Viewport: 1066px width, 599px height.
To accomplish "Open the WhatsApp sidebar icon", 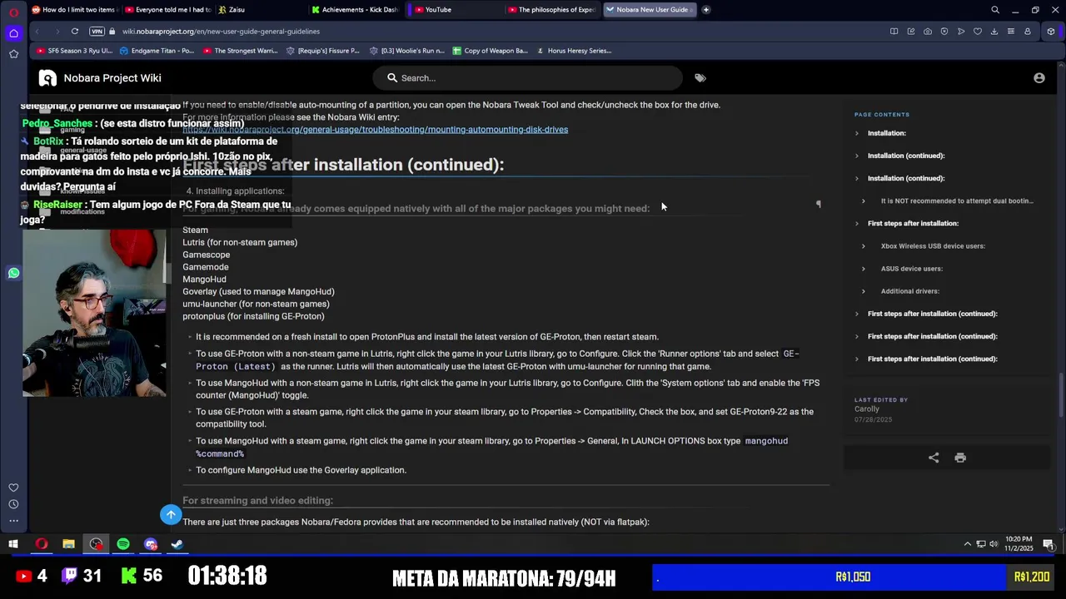I will [x=13, y=273].
